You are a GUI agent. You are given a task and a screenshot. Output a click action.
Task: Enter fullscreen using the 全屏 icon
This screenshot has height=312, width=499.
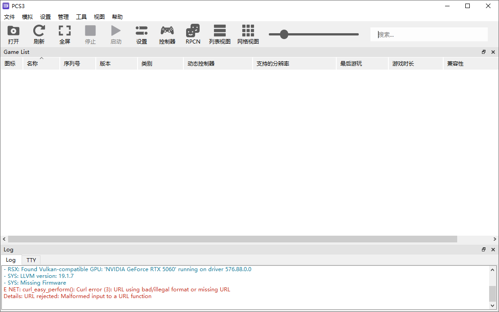pos(64,34)
